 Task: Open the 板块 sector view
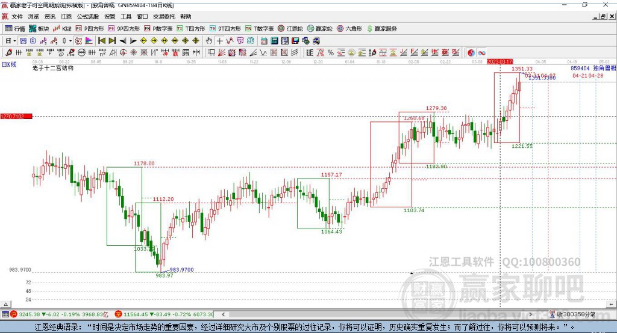pos(39,29)
